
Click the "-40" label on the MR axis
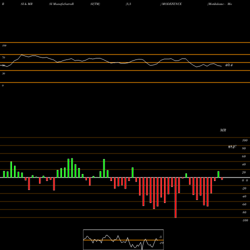click(244, 196)
